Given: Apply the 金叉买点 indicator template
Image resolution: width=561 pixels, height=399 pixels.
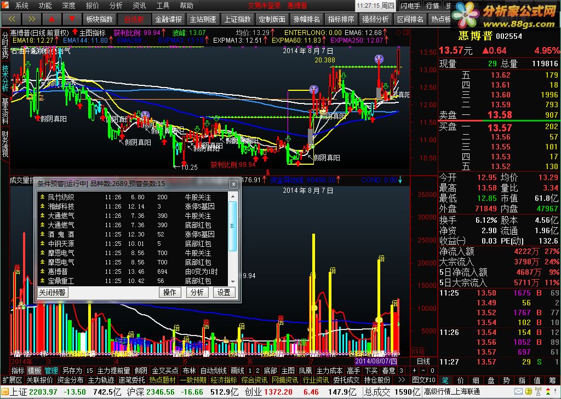Looking at the screenshot, I should pyautogui.click(x=165, y=371).
